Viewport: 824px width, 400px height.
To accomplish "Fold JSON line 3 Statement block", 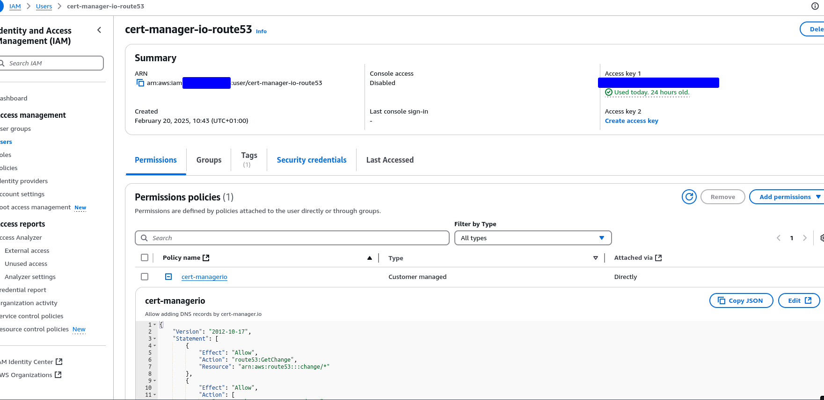I will point(155,339).
